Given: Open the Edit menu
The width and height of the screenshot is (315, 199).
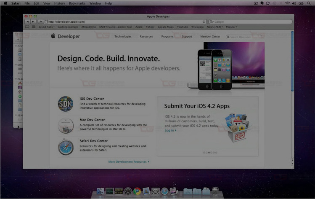Looking at the screenshot, I should (x=36, y=3).
